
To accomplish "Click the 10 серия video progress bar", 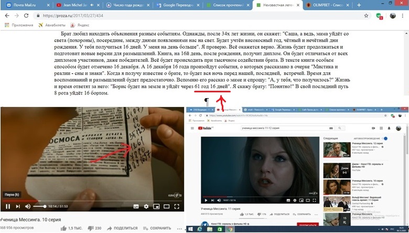I will coord(92,201).
